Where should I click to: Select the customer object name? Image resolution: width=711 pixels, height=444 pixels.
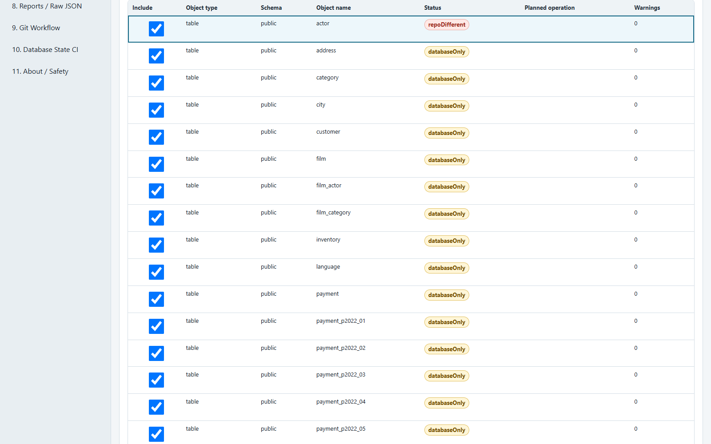tap(328, 132)
